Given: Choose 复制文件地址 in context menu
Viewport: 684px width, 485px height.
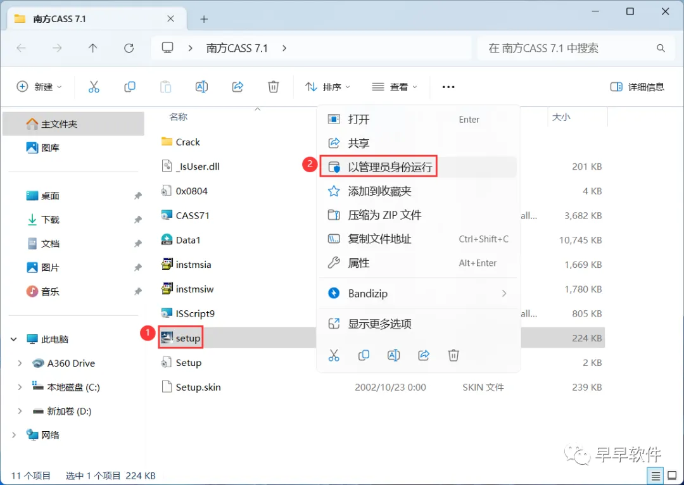Looking at the screenshot, I should [419, 239].
